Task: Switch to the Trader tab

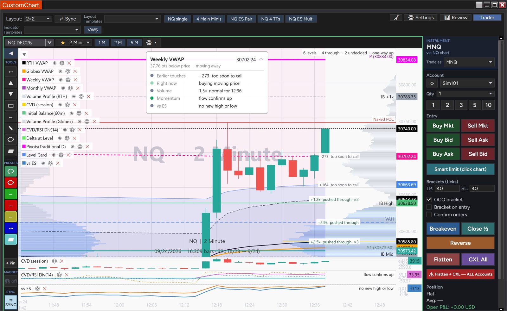Action: 487,18
